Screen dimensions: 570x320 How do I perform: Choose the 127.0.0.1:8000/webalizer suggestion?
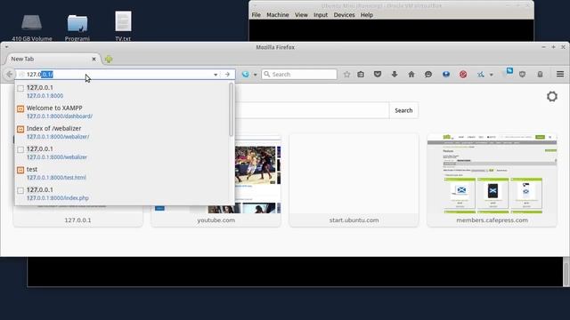point(122,153)
